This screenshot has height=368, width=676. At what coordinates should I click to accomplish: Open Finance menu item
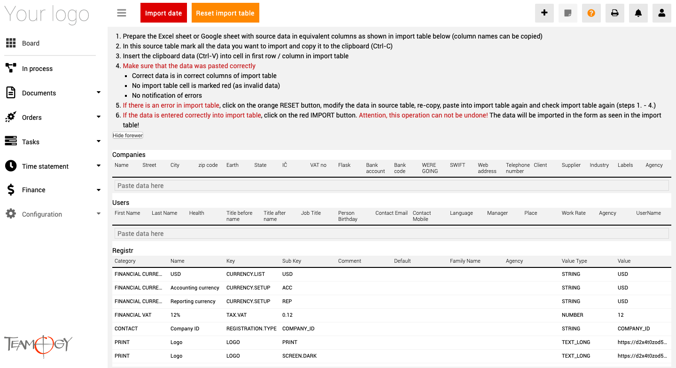pyautogui.click(x=34, y=190)
